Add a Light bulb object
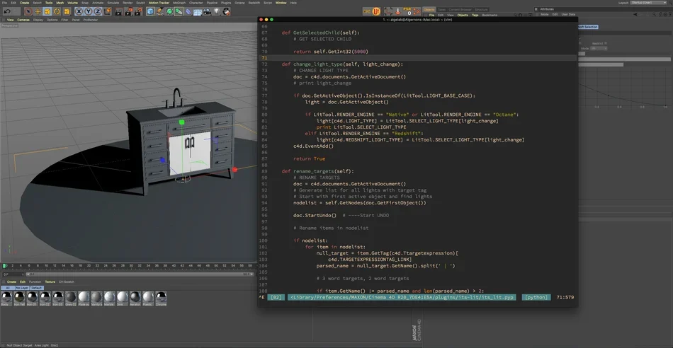Screen dimensions: 673x348 [x=216, y=11]
